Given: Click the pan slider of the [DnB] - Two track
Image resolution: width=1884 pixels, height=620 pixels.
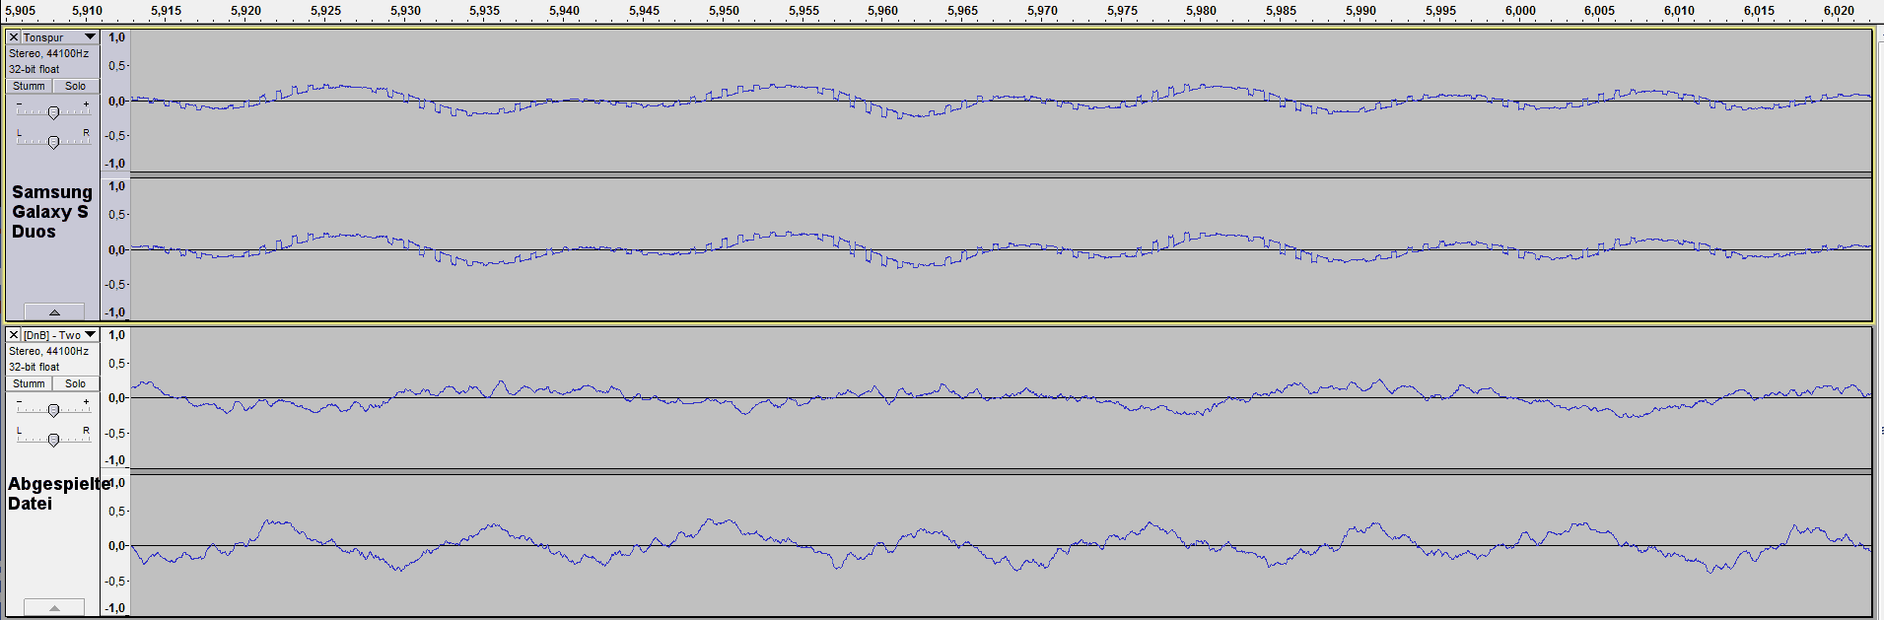Looking at the screenshot, I should tap(53, 440).
